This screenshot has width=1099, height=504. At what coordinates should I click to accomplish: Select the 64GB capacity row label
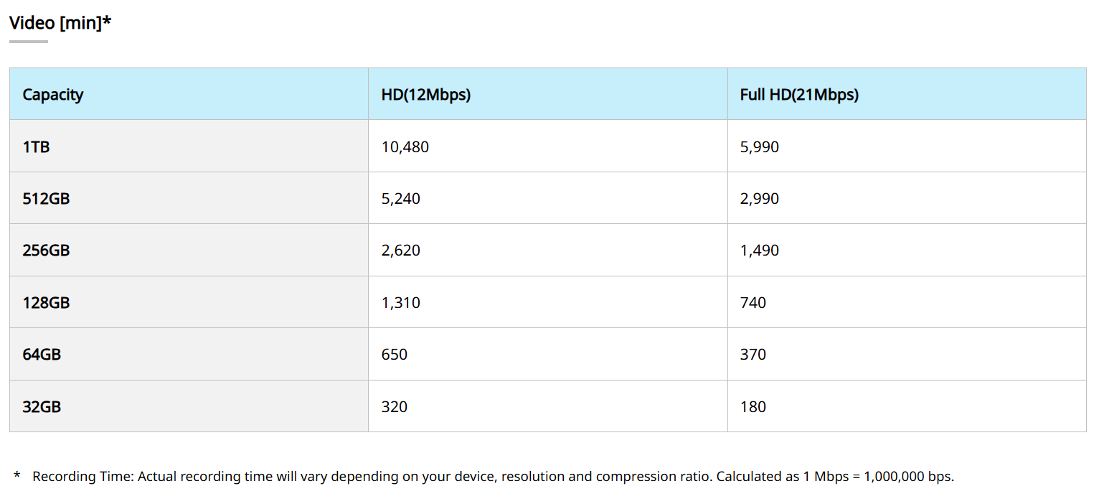pyautogui.click(x=42, y=355)
